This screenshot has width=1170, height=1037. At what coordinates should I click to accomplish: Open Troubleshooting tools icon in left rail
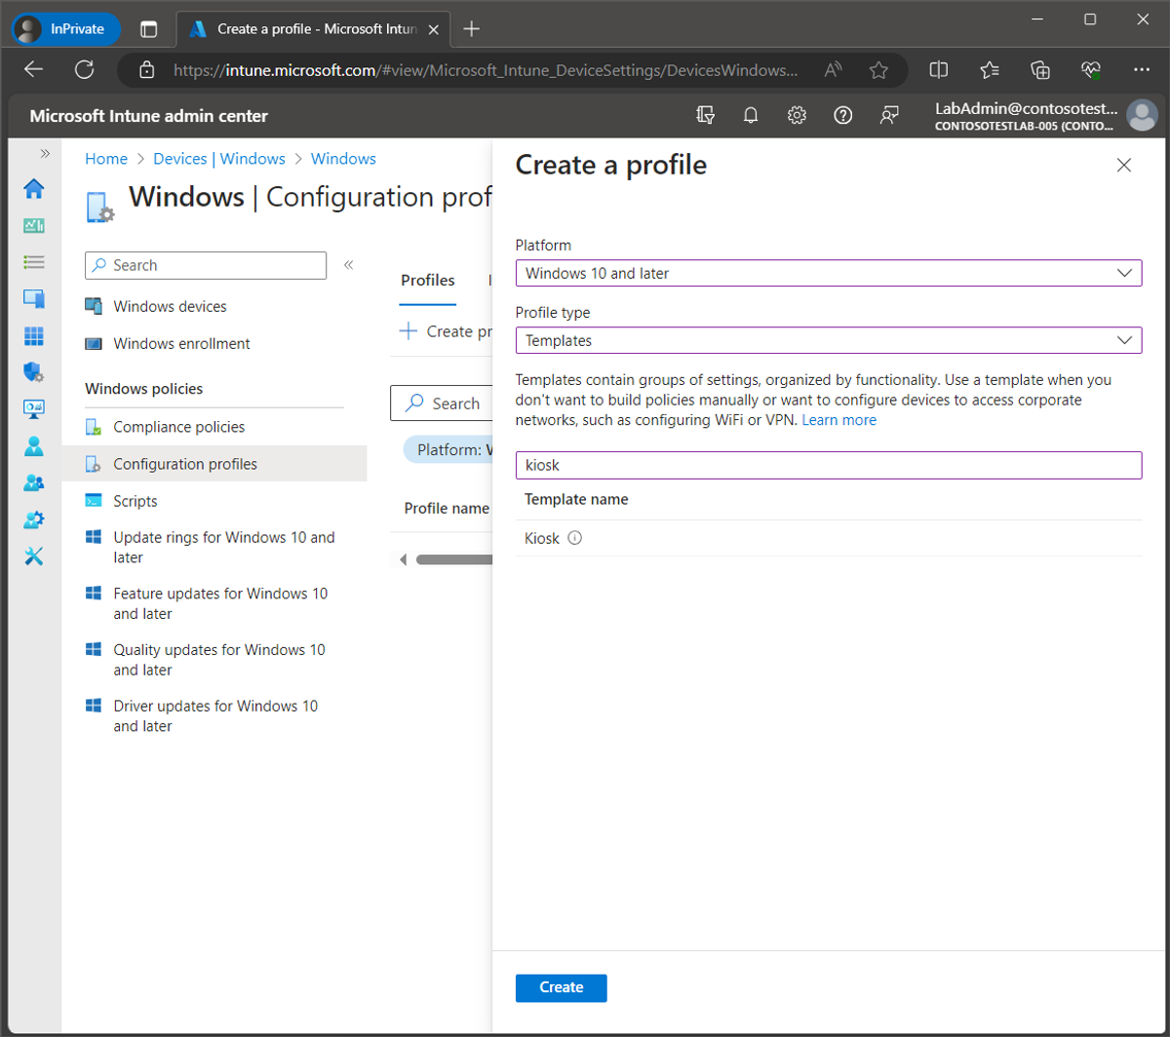(34, 557)
